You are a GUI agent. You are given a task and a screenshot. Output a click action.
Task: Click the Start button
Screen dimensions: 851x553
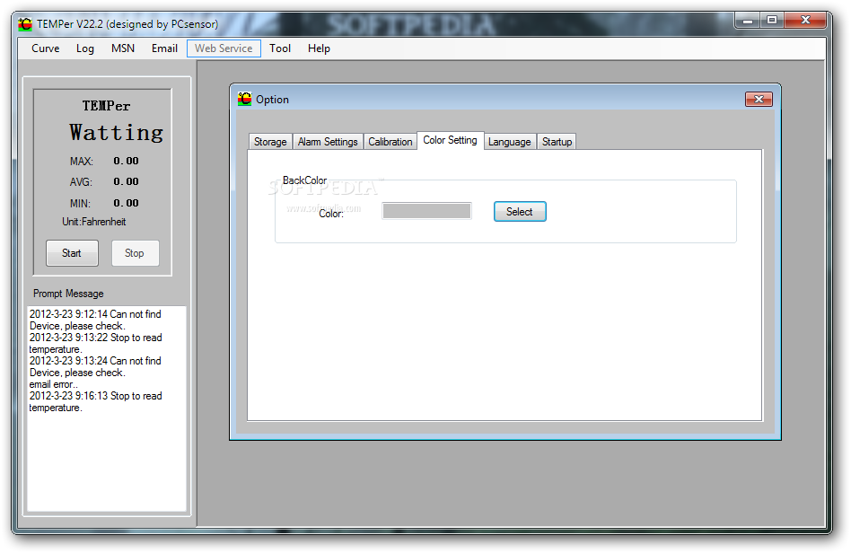point(72,253)
